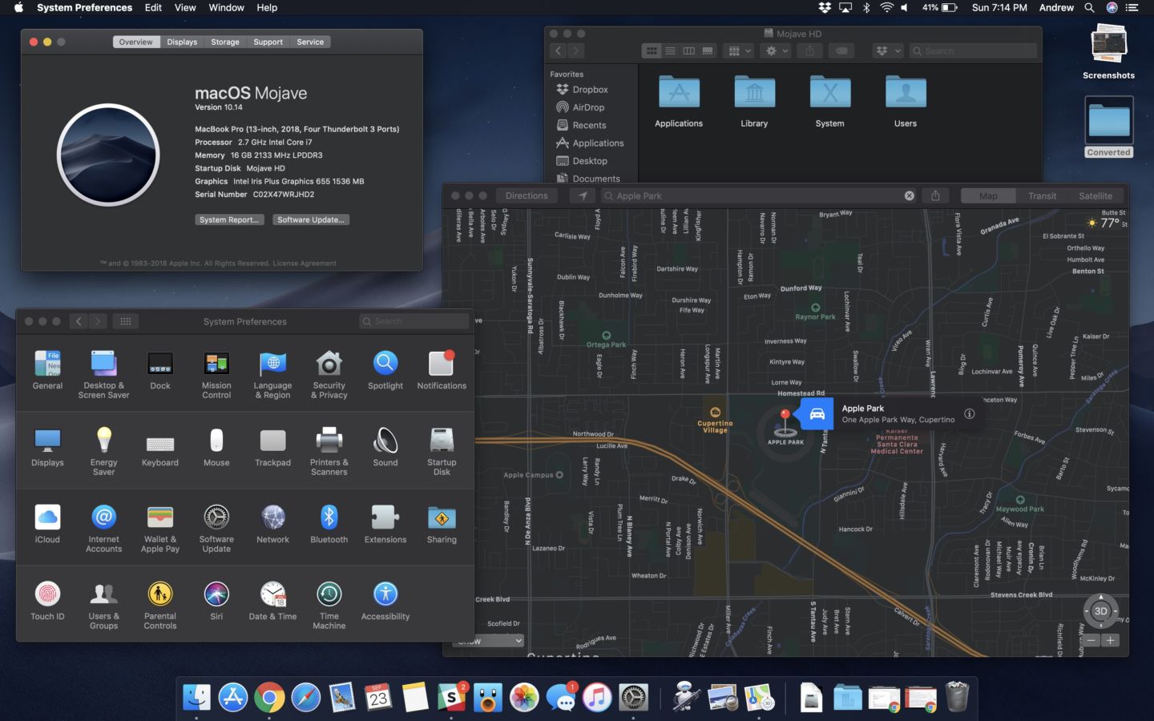Open Security & Privacy settings
The image size is (1154, 721).
[x=329, y=365]
